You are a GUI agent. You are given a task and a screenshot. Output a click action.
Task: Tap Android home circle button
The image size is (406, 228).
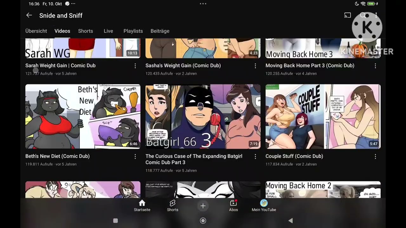[x=203, y=221]
